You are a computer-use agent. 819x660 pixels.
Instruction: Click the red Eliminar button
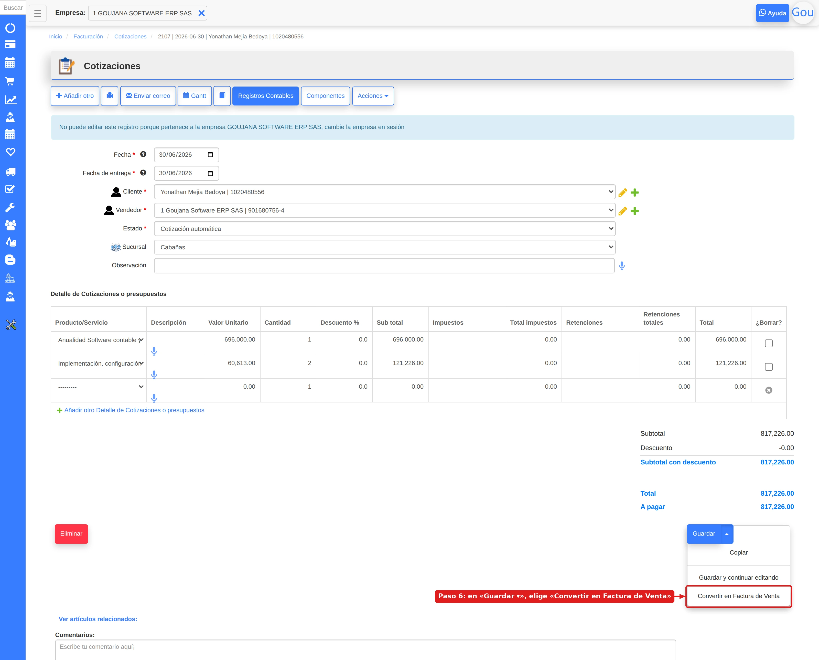(x=71, y=534)
